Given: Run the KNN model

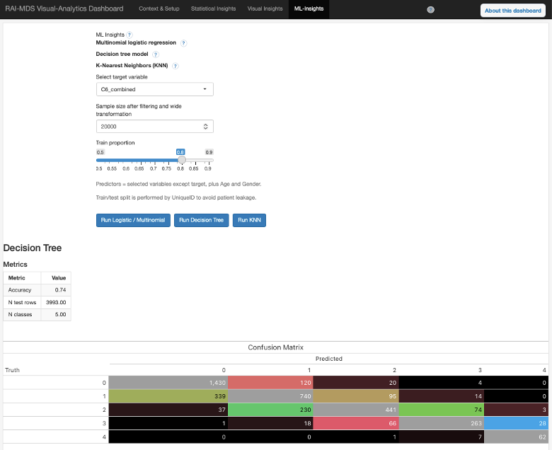Looking at the screenshot, I should 249,220.
